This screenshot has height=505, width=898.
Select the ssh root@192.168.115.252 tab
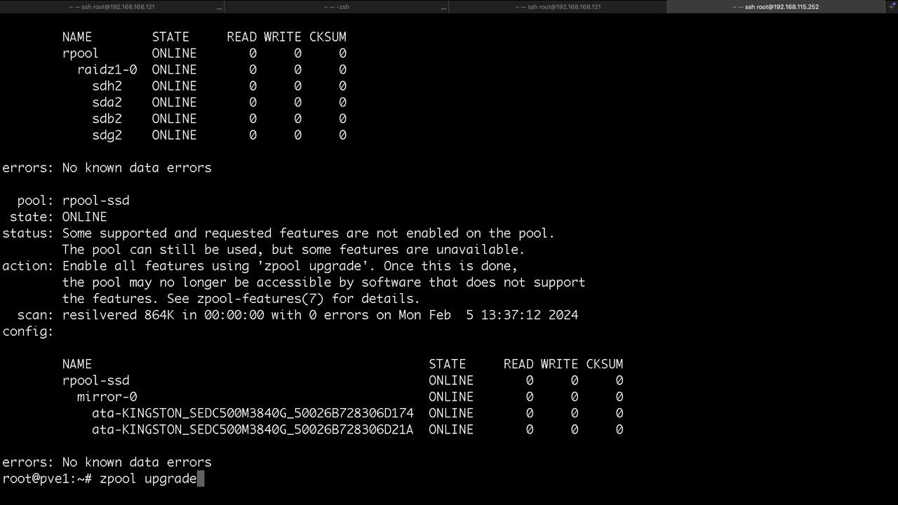click(775, 7)
